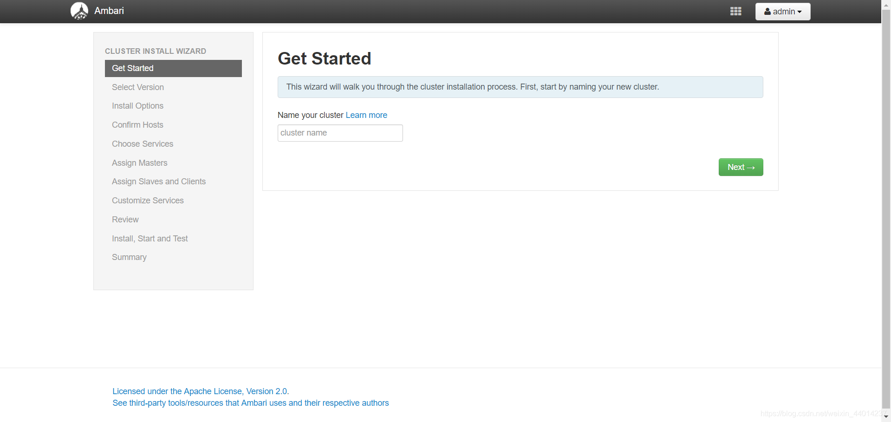Click the Ambari brand title

[x=109, y=11]
